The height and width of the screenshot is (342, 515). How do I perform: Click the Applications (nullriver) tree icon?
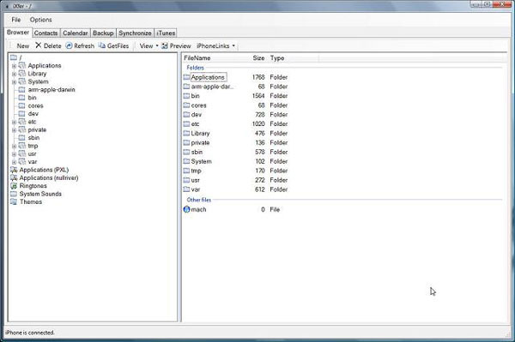point(14,177)
